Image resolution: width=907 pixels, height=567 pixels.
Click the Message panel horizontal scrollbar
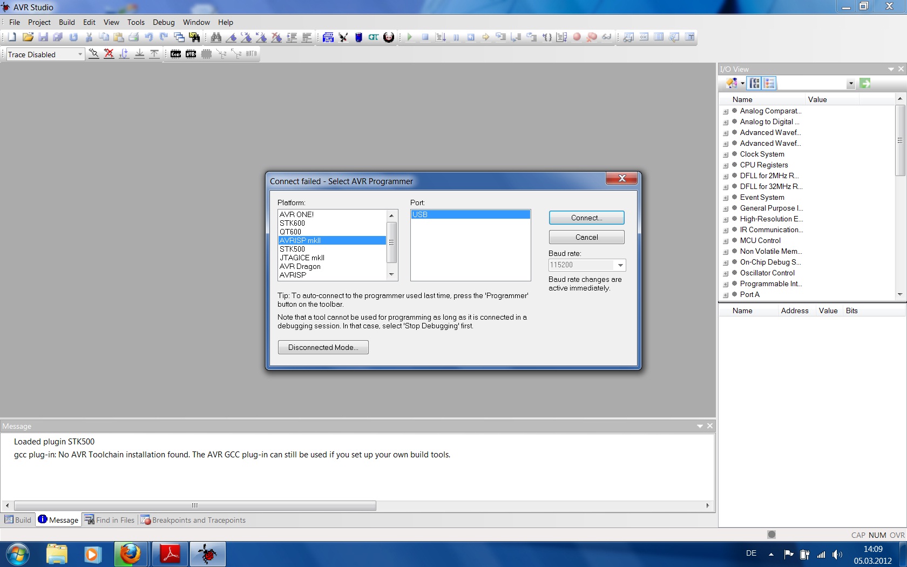coord(194,506)
